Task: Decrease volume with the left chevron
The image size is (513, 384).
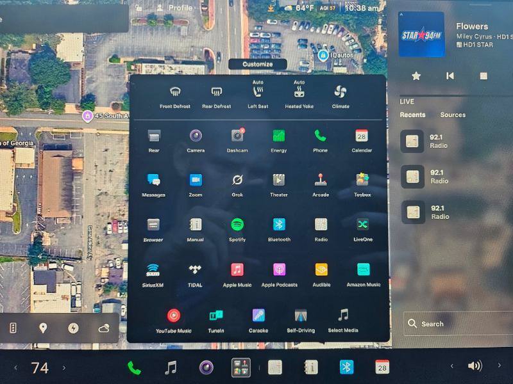Action: [452, 366]
